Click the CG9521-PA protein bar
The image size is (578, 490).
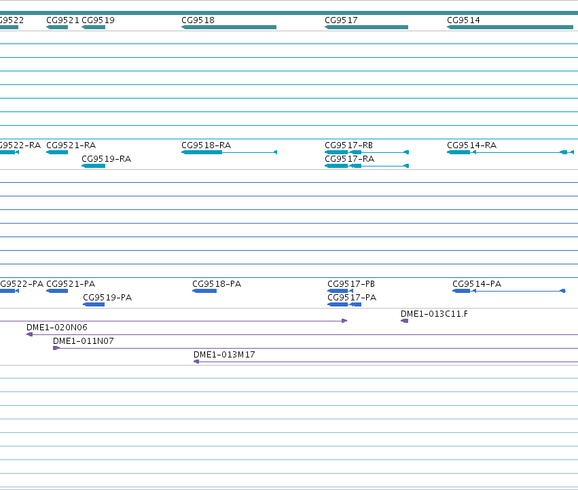tap(57, 291)
